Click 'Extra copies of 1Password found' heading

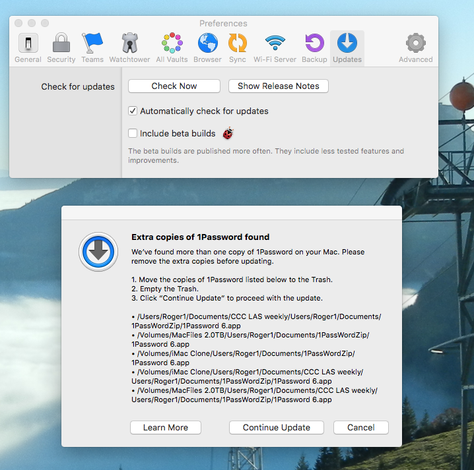201,237
